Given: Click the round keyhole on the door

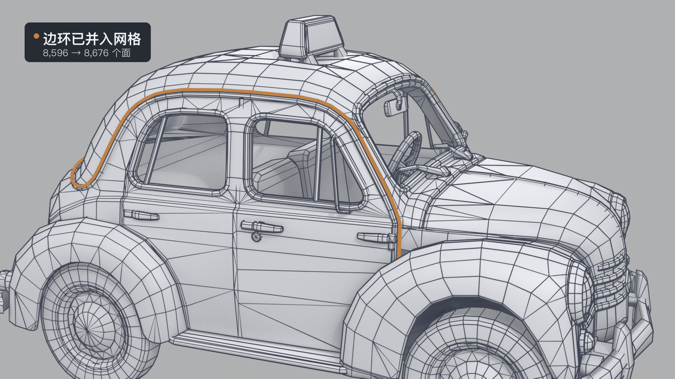Looking at the screenshot, I should coord(256,236).
